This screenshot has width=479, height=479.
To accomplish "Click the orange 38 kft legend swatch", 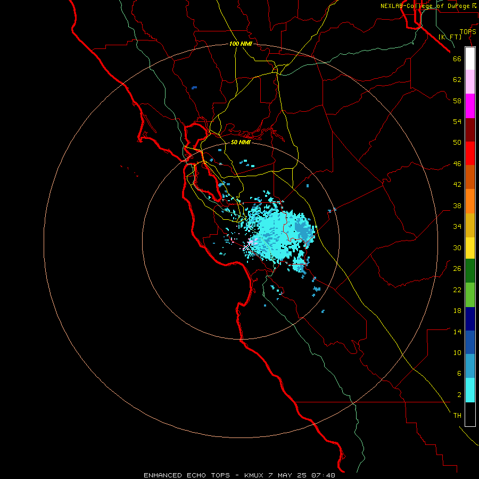I will [x=470, y=201].
